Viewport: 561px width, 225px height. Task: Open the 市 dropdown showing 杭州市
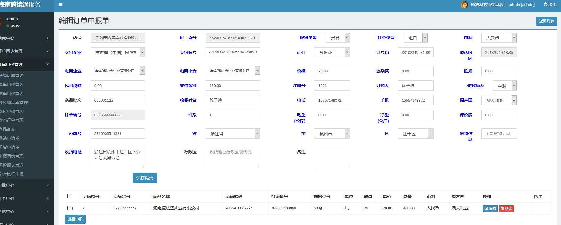pyautogui.click(x=332, y=133)
